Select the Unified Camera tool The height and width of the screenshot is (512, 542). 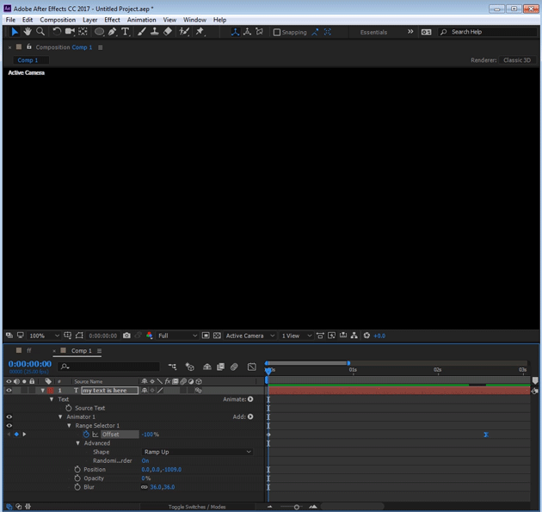point(70,32)
